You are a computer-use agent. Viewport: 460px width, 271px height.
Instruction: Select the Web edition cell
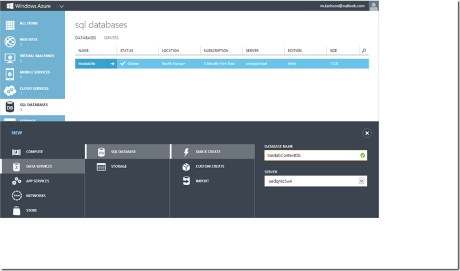(292, 63)
